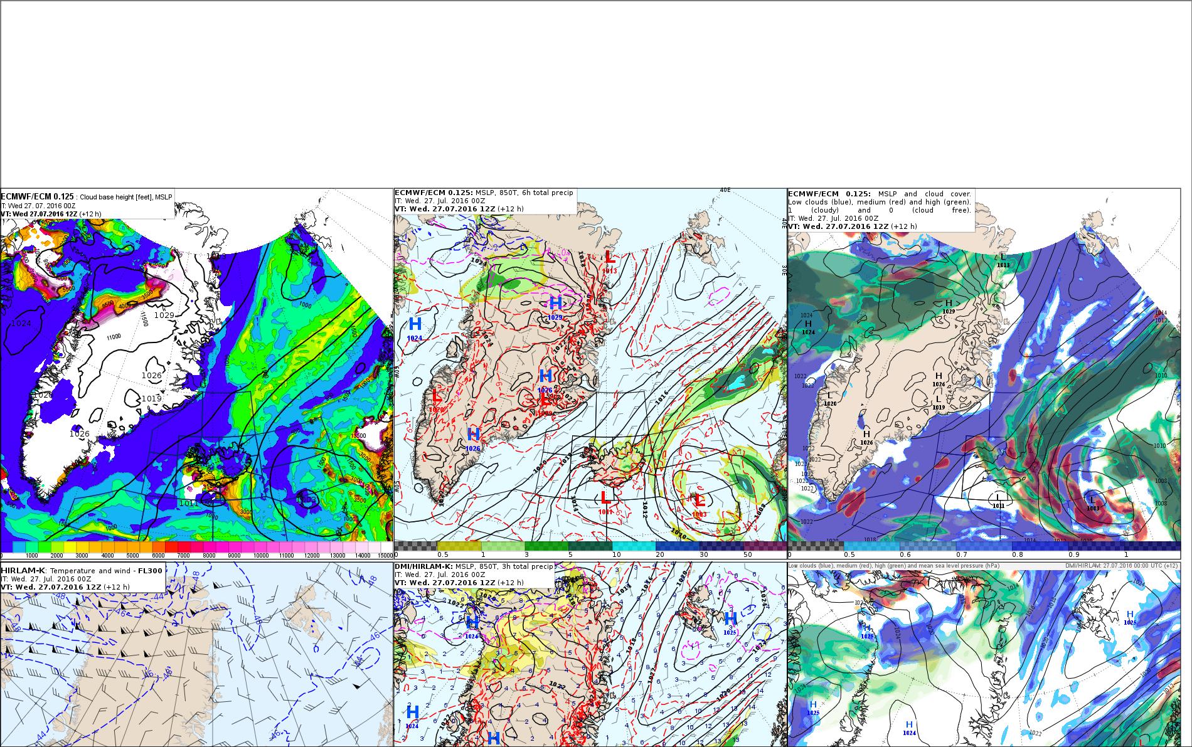The height and width of the screenshot is (747, 1192).
Task: Click the H 1029 high in the cloud cover map
Action: point(949,307)
